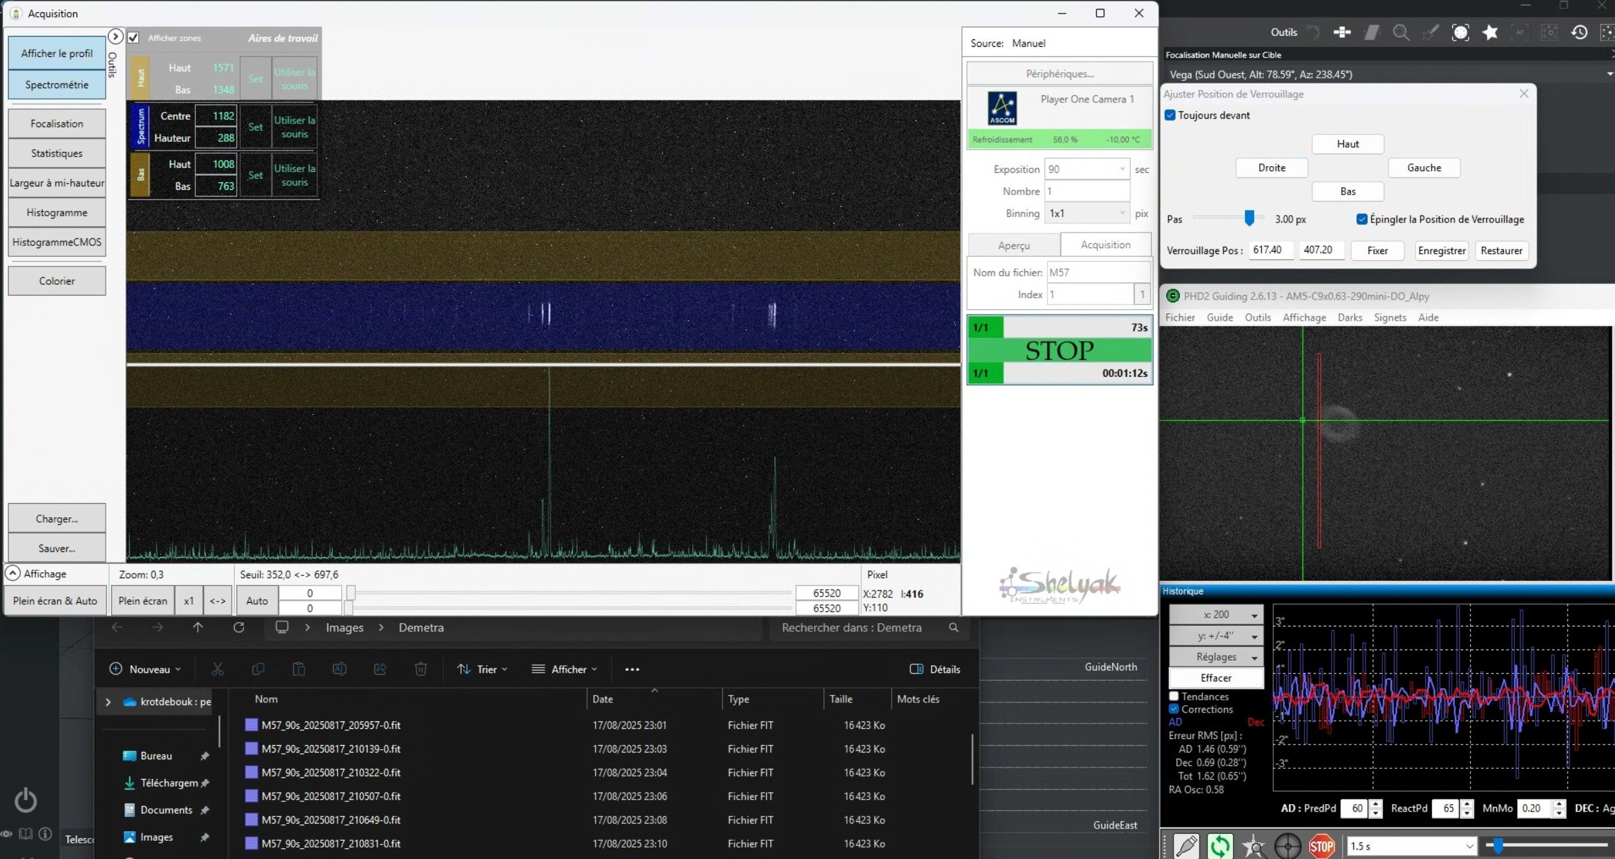Screen dimensions: 1615x859
Task: Enable Tendances checkbox in Historique
Action: pyautogui.click(x=1174, y=696)
